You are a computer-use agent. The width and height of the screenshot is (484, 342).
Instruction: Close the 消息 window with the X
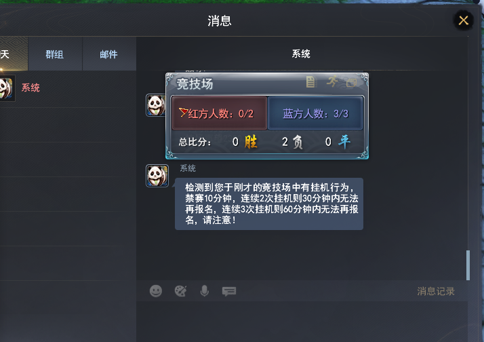click(463, 20)
